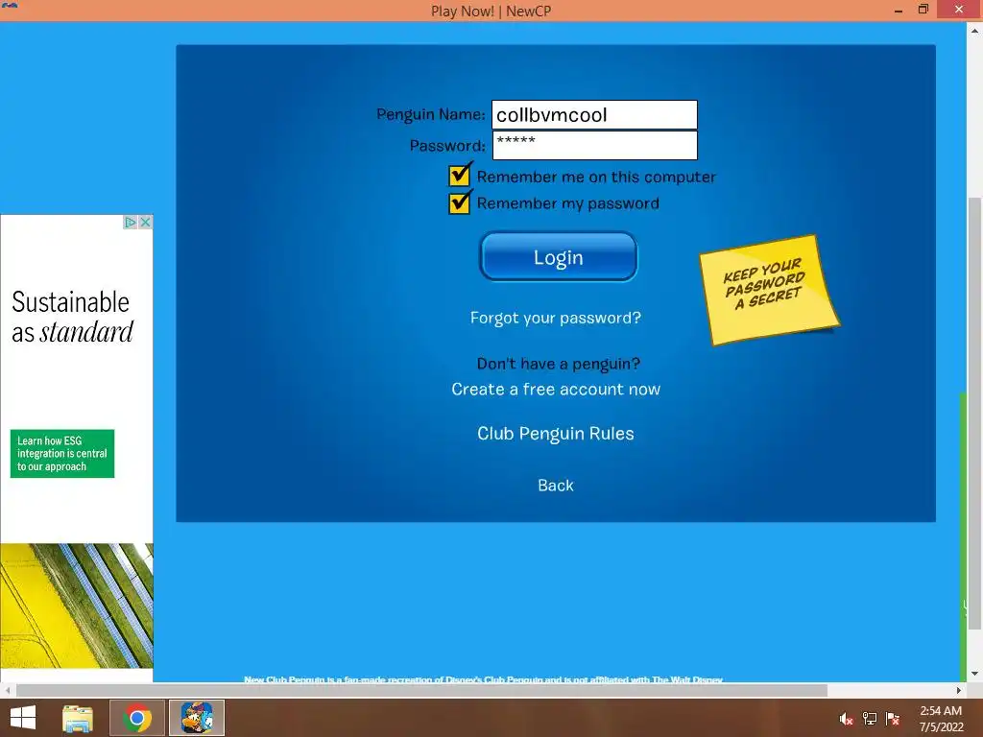This screenshot has height=737, width=983.
Task: Click the vertical scrollbar down arrow
Action: click(974, 675)
